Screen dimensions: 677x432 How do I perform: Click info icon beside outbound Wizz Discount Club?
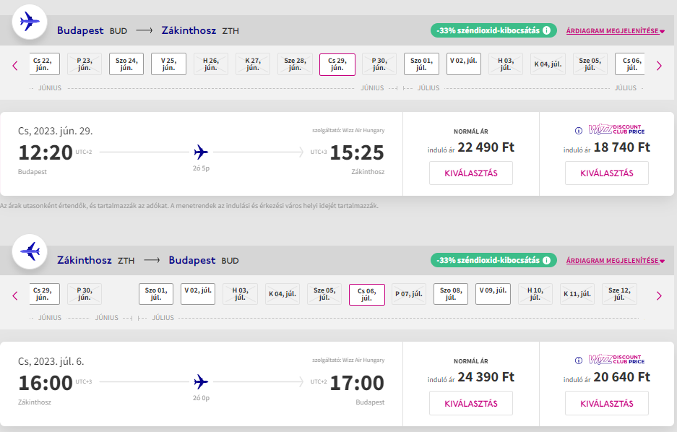tap(578, 131)
